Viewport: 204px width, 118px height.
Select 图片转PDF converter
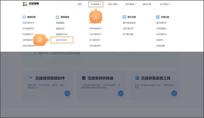162,23
